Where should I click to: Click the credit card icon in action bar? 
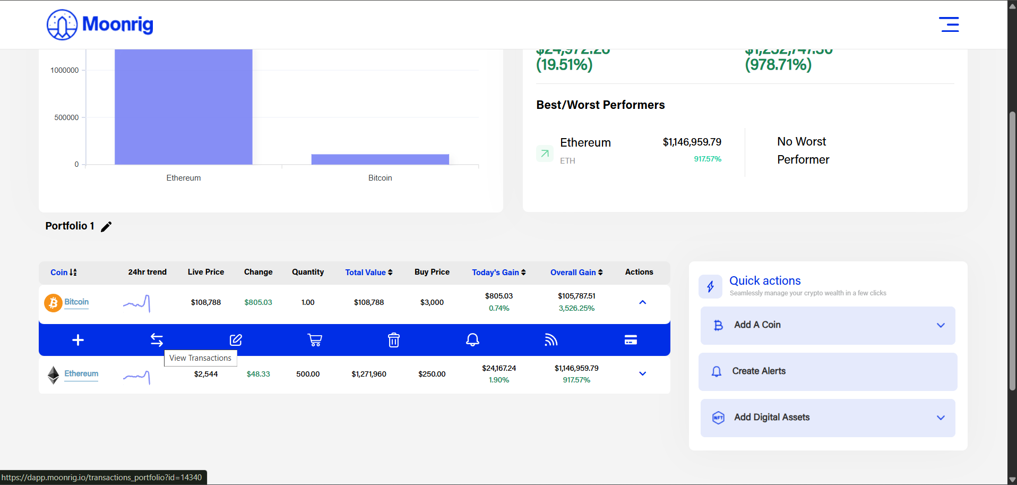pyautogui.click(x=631, y=340)
